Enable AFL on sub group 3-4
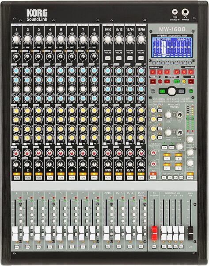 coord(169,247)
